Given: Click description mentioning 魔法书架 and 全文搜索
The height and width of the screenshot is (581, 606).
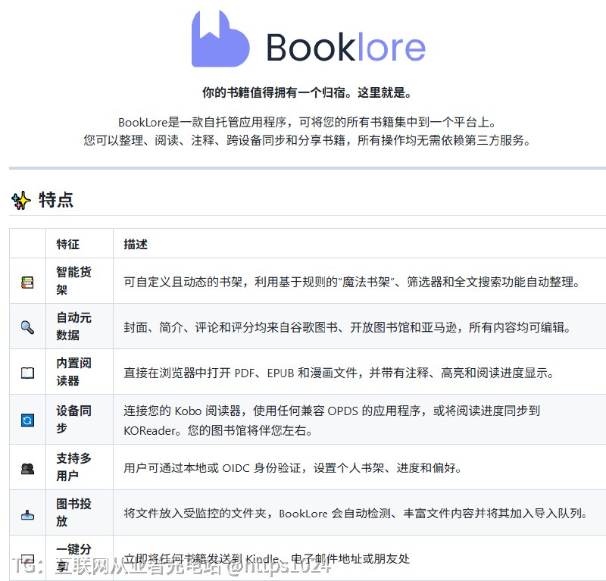Looking at the screenshot, I should pos(351,283).
